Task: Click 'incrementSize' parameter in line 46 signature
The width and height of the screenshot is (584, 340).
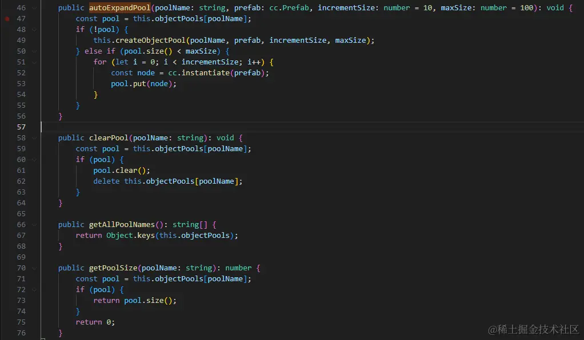Action: tap(346, 8)
